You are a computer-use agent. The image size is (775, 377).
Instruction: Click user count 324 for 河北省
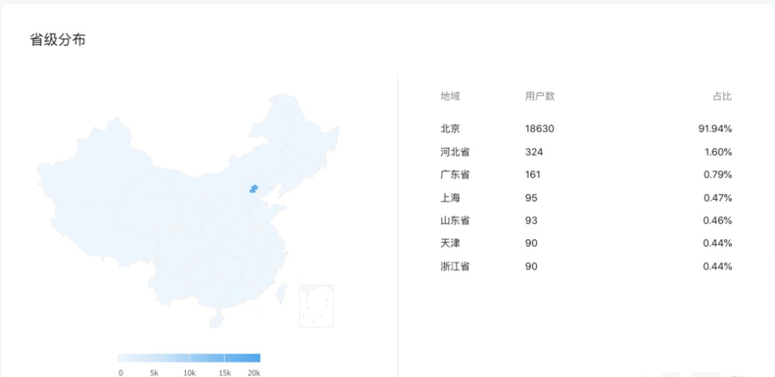(x=534, y=152)
